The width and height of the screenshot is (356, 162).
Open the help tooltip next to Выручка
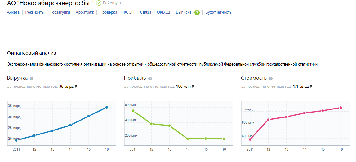pos(32,79)
